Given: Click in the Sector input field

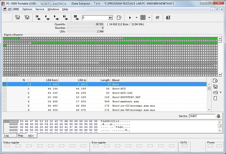Looking at the screenshot, I should pos(202,116).
